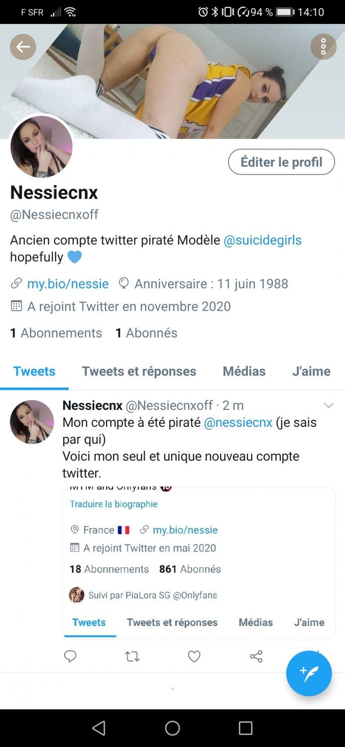This screenshot has height=747, width=345.
Task: Open the my.bio/nessie profile link
Action: pos(68,284)
